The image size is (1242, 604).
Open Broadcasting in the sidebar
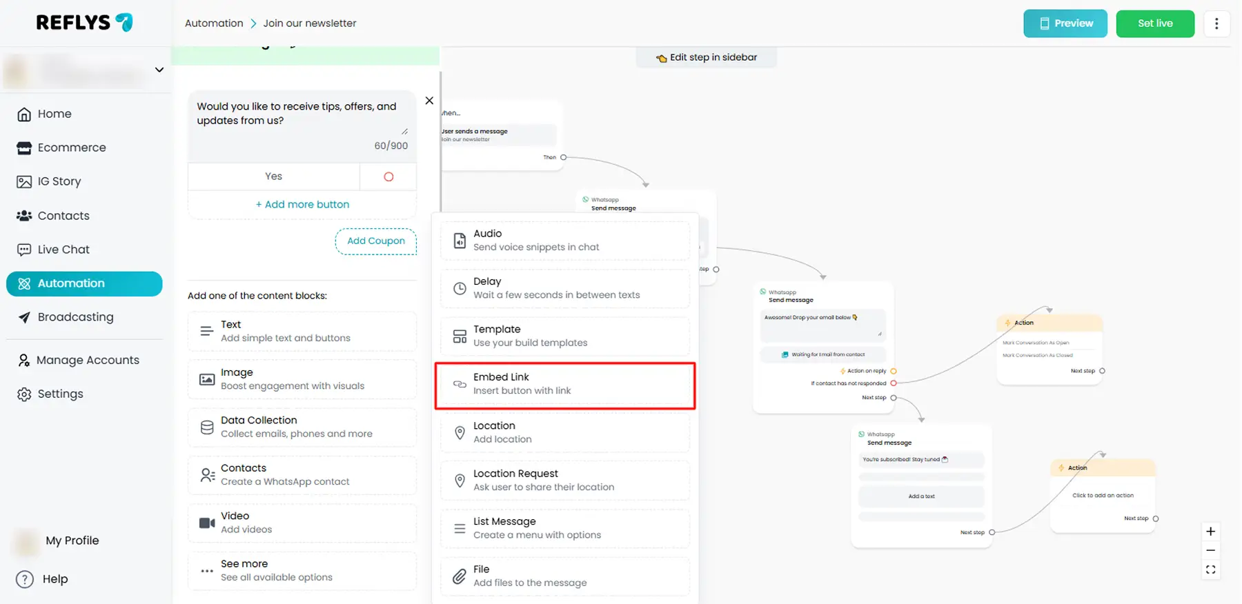click(x=75, y=317)
